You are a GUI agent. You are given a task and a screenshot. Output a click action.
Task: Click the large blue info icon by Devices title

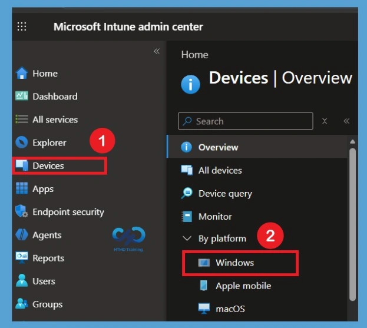point(190,84)
